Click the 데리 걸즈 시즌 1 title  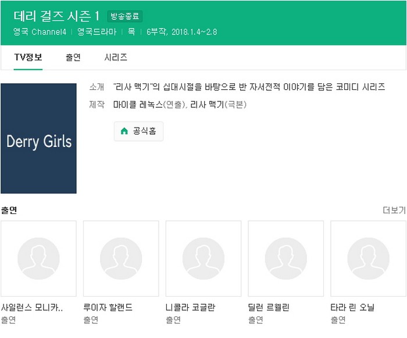coord(56,16)
